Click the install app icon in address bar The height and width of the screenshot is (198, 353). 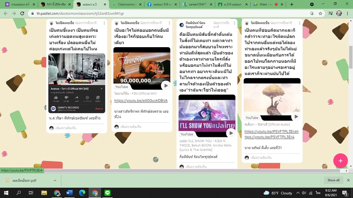click(x=312, y=13)
